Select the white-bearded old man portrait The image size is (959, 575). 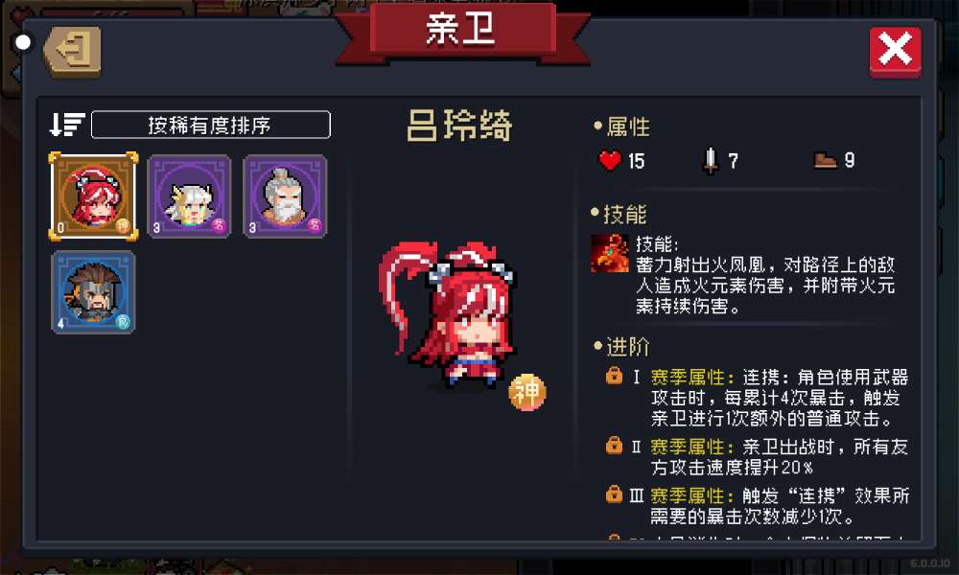tap(285, 196)
